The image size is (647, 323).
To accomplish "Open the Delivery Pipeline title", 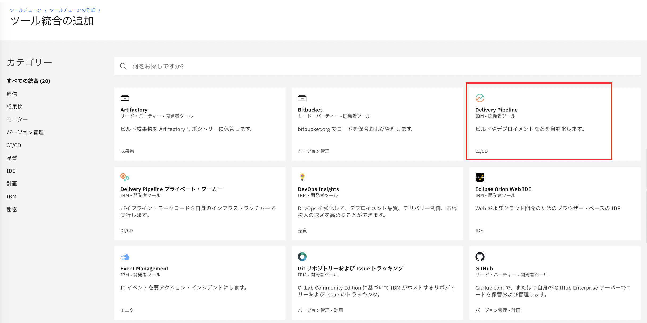I will point(496,110).
